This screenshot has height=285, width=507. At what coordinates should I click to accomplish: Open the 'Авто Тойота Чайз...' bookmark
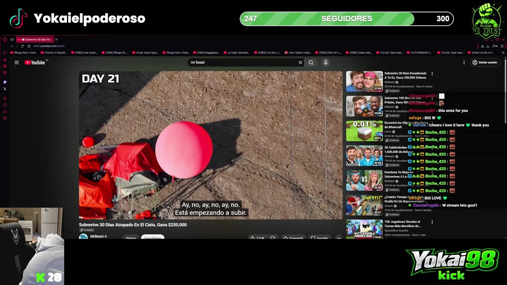point(297,53)
